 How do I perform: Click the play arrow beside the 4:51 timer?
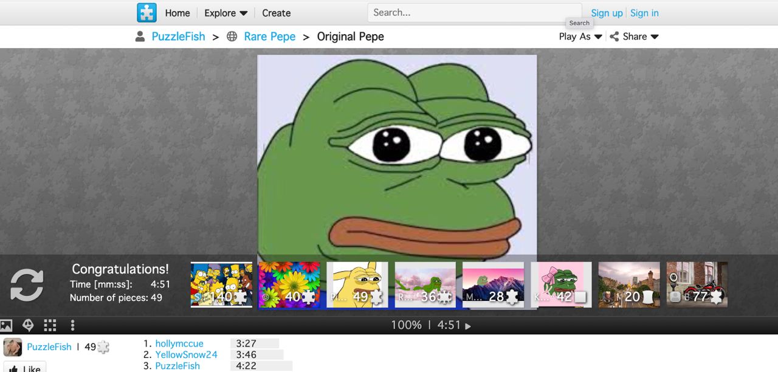pos(467,326)
